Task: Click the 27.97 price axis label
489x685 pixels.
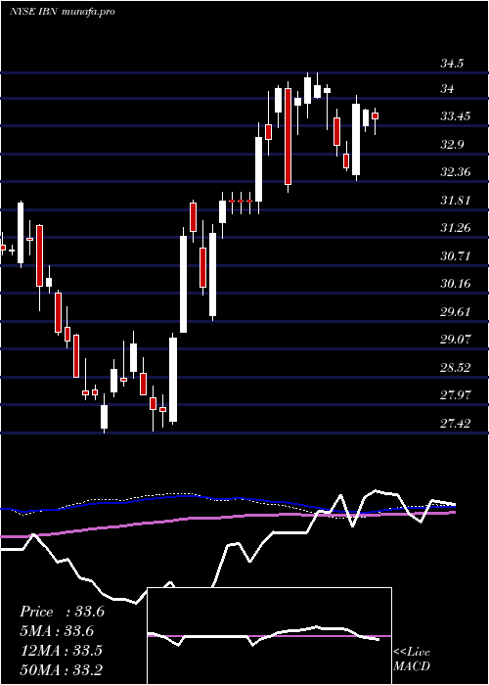Action: pyautogui.click(x=456, y=395)
